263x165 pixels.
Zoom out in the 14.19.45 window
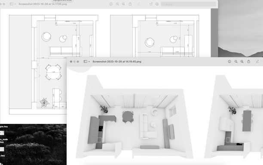click(236, 62)
